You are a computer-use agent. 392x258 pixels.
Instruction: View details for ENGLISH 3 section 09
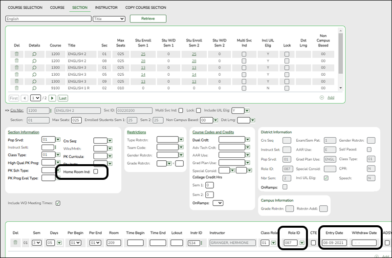point(34,81)
